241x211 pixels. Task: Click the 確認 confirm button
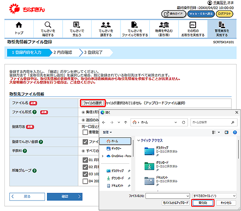65,197
